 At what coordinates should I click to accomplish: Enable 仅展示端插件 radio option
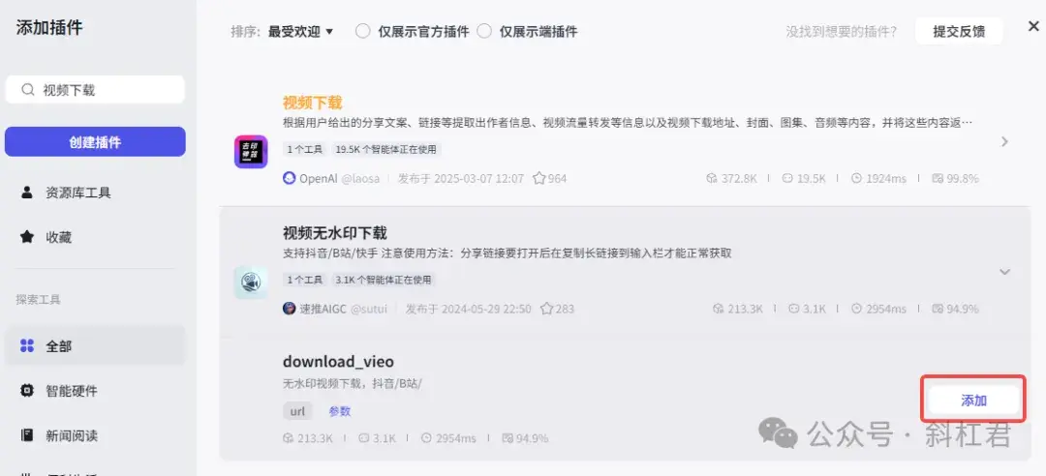[x=484, y=31]
